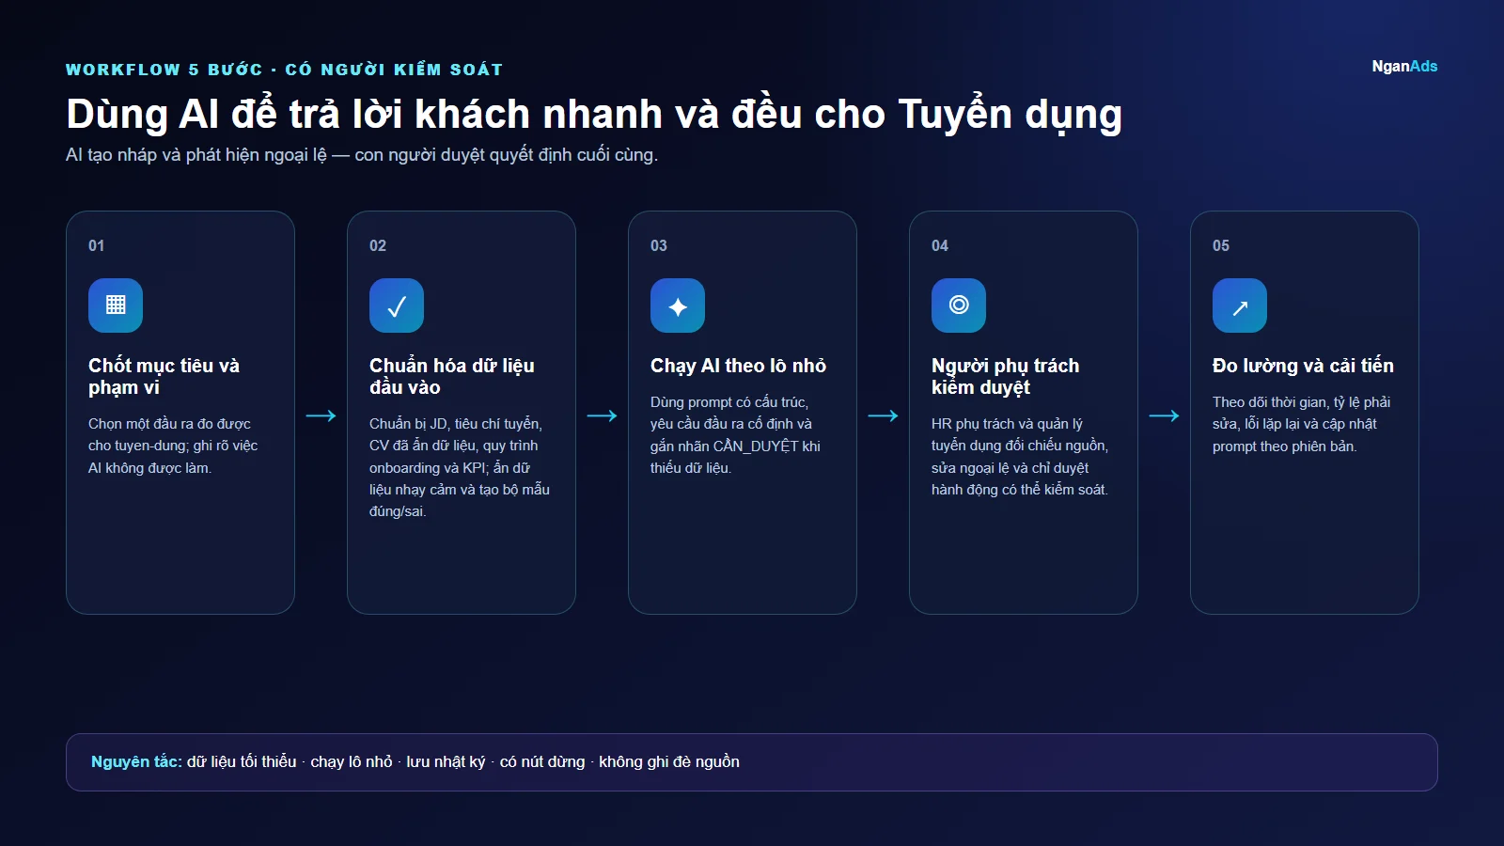Select the heading 'Chốt mục tiêu và phạm vi'
The image size is (1504, 846).
pos(164,376)
